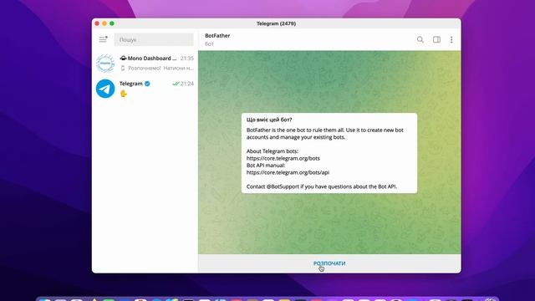Click the search field in the sidebar
This screenshot has height=301, width=535.
click(x=154, y=39)
